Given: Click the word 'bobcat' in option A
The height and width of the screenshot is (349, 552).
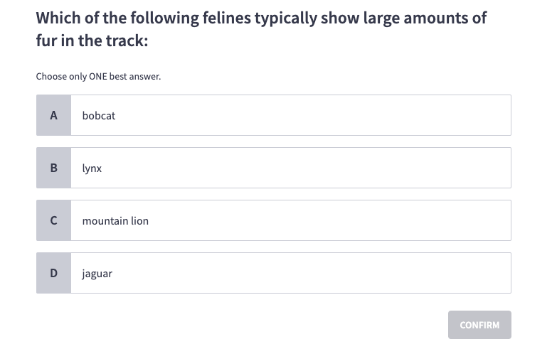Looking at the screenshot, I should point(99,115).
